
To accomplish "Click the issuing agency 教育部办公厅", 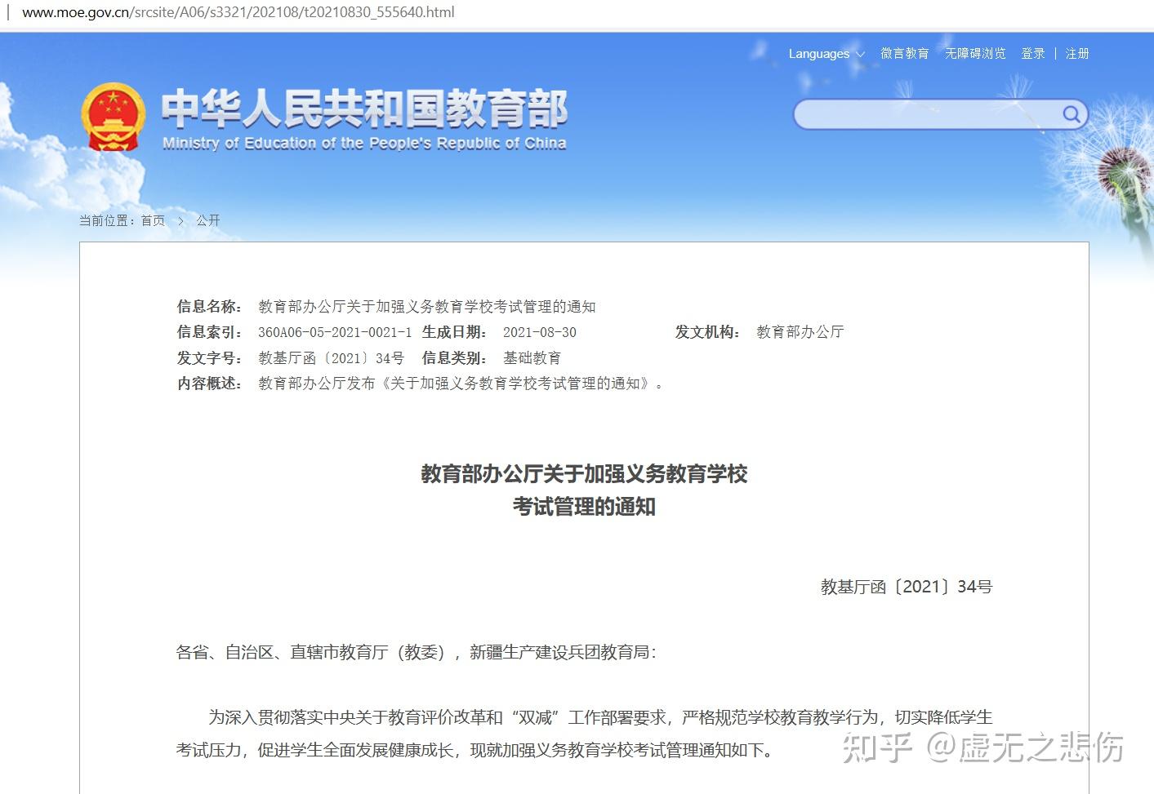I will [x=799, y=331].
